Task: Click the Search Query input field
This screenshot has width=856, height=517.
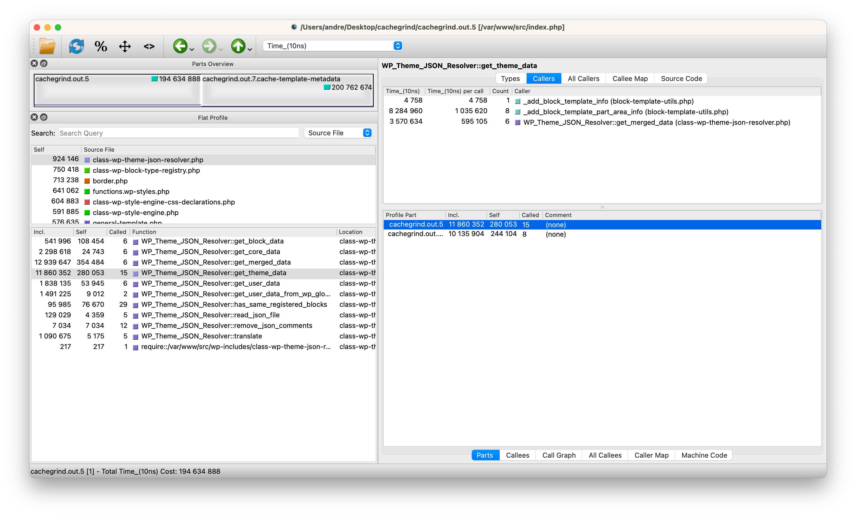Action: pyautogui.click(x=179, y=133)
